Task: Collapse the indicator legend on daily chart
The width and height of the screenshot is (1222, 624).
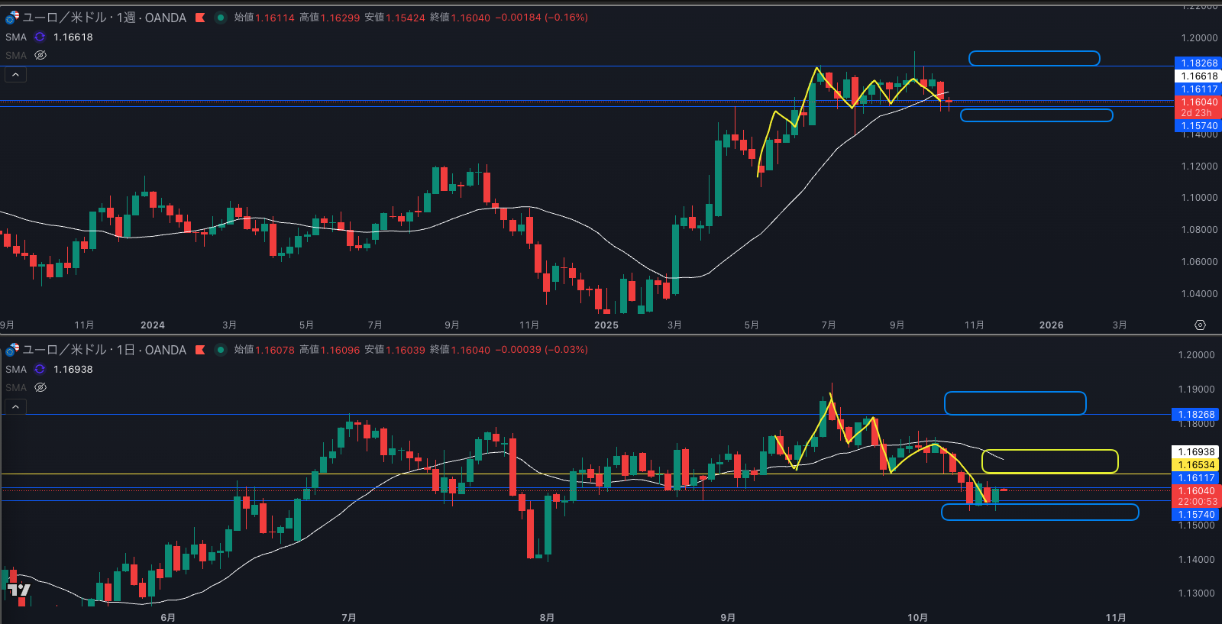Action: click(x=15, y=407)
